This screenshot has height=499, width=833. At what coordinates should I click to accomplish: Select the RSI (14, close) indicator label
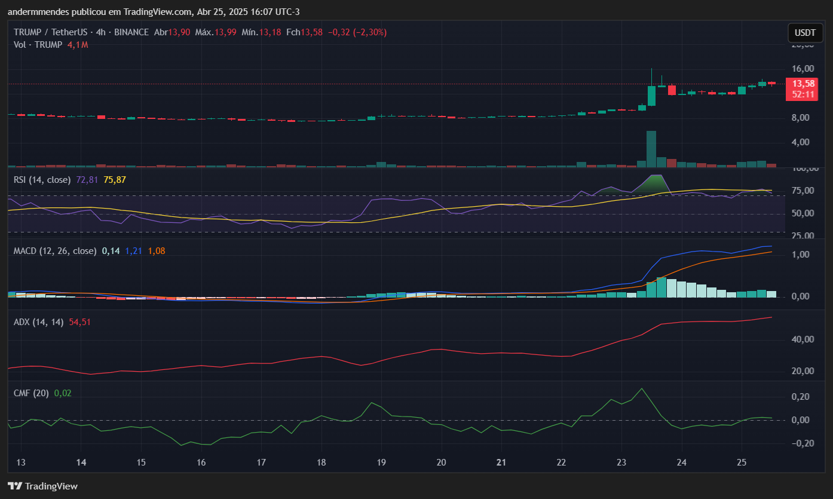click(42, 179)
